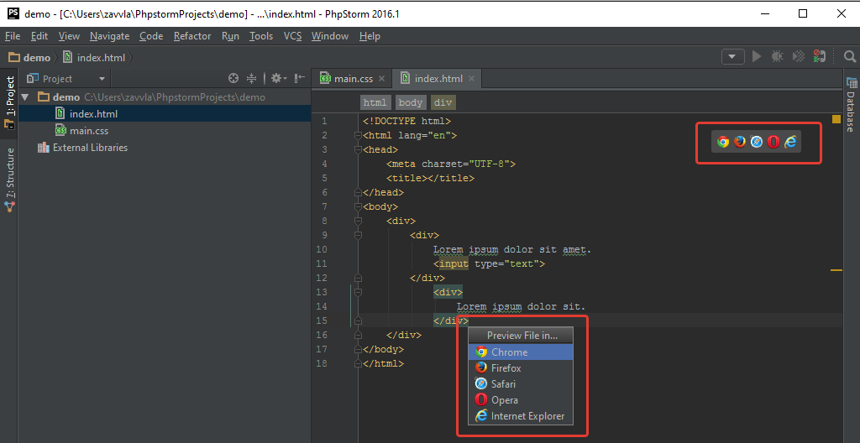
Task: Click the Run with Coverage icon
Action: 800,56
